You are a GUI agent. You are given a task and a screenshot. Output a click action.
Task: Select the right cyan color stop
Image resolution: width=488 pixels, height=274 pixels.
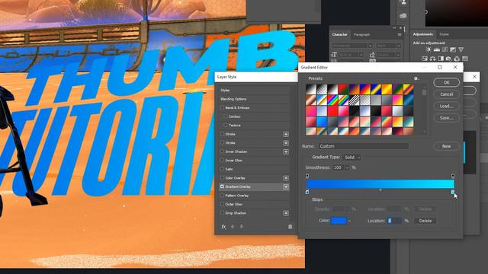point(453,192)
